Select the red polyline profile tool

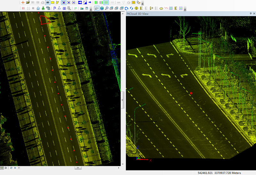point(166,8)
